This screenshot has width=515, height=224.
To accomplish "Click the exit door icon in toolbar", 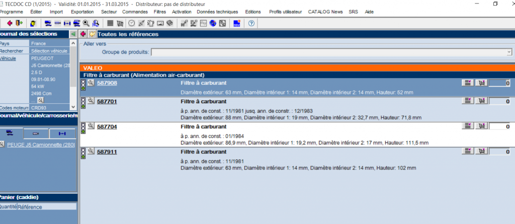I will (19, 23).
